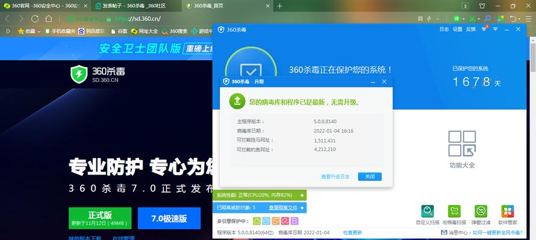This screenshot has height=240, width=536.
Task: Launch 宏病毒扫描 macro virus scan
Action: (x=454, y=211)
